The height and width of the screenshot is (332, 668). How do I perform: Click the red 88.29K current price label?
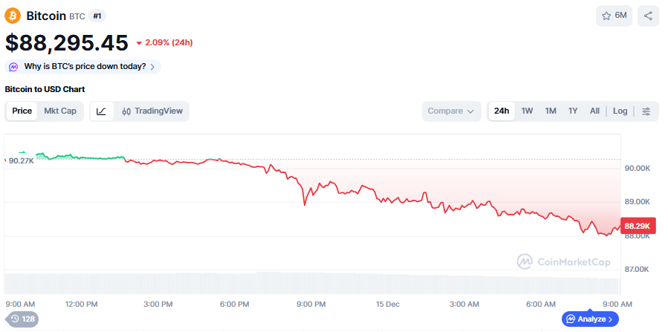[638, 226]
